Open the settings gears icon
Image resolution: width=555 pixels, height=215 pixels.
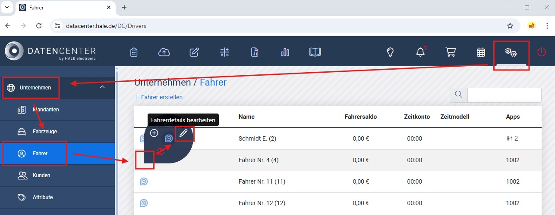[511, 52]
